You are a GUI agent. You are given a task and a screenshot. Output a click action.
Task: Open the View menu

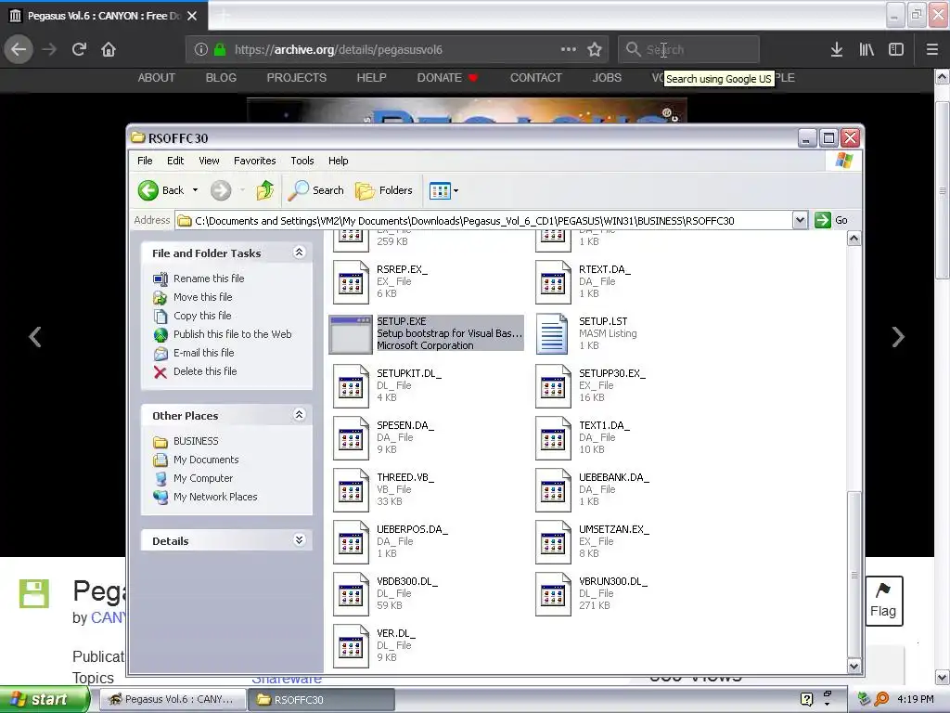pyautogui.click(x=209, y=161)
